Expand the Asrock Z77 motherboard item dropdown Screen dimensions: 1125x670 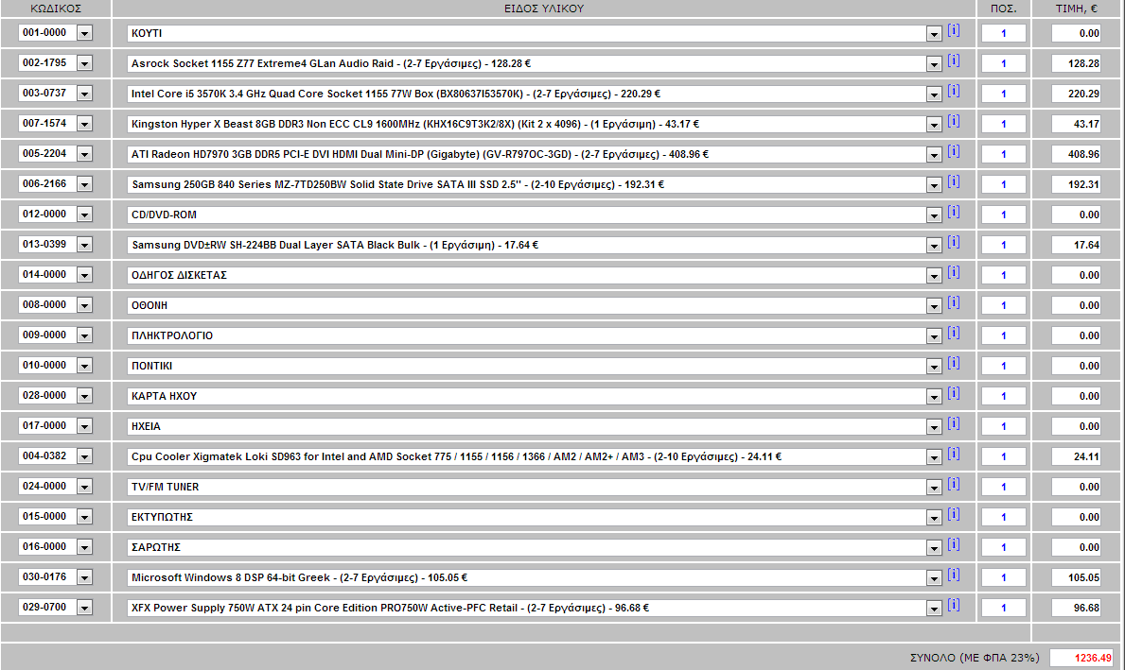point(934,63)
